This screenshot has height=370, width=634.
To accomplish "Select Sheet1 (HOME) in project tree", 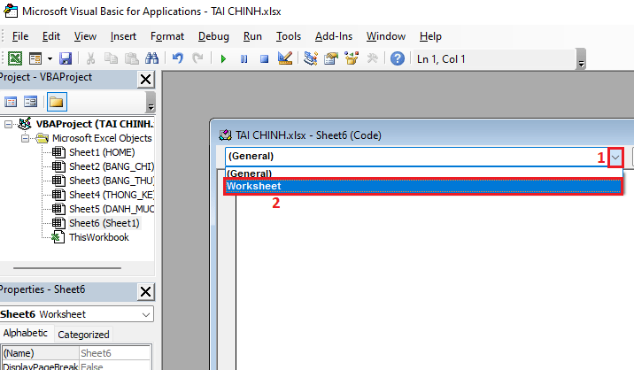I will pos(102,152).
